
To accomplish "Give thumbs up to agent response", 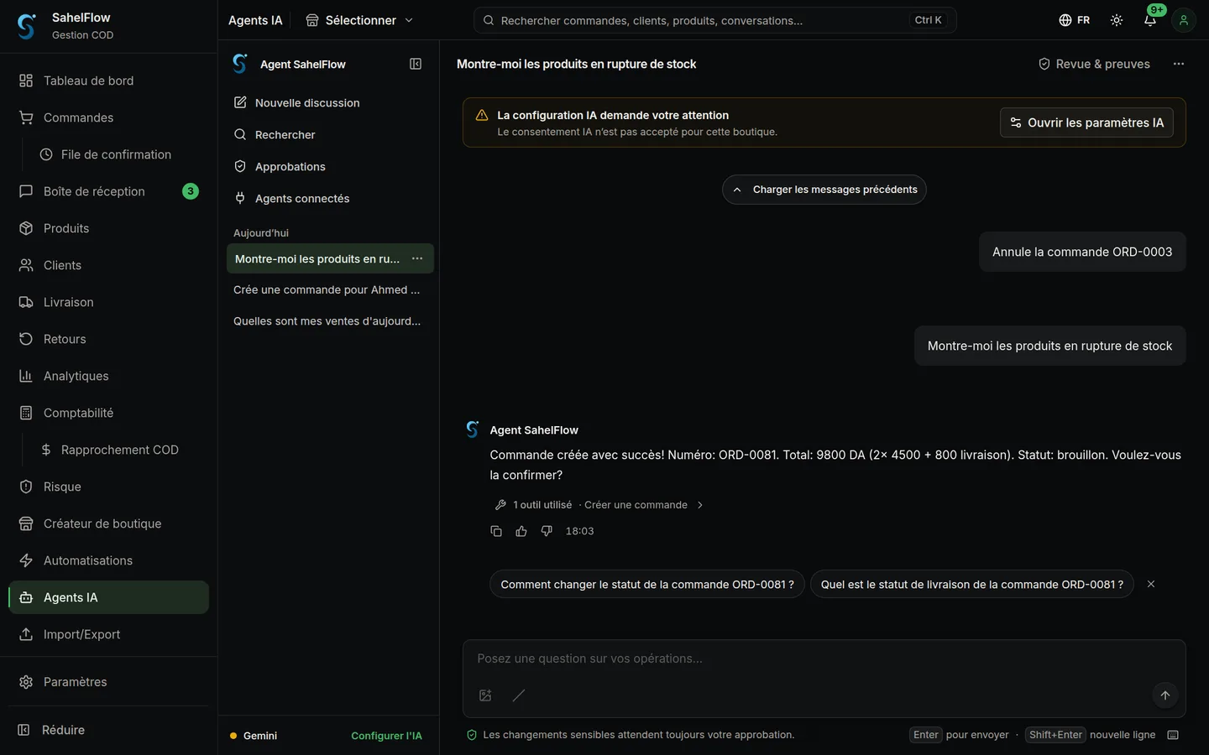I will point(521,531).
